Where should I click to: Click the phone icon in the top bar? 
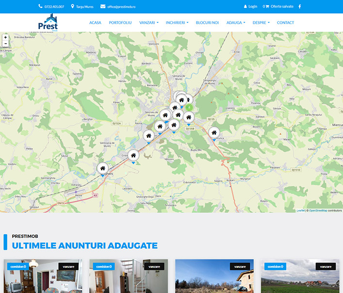[40, 6]
